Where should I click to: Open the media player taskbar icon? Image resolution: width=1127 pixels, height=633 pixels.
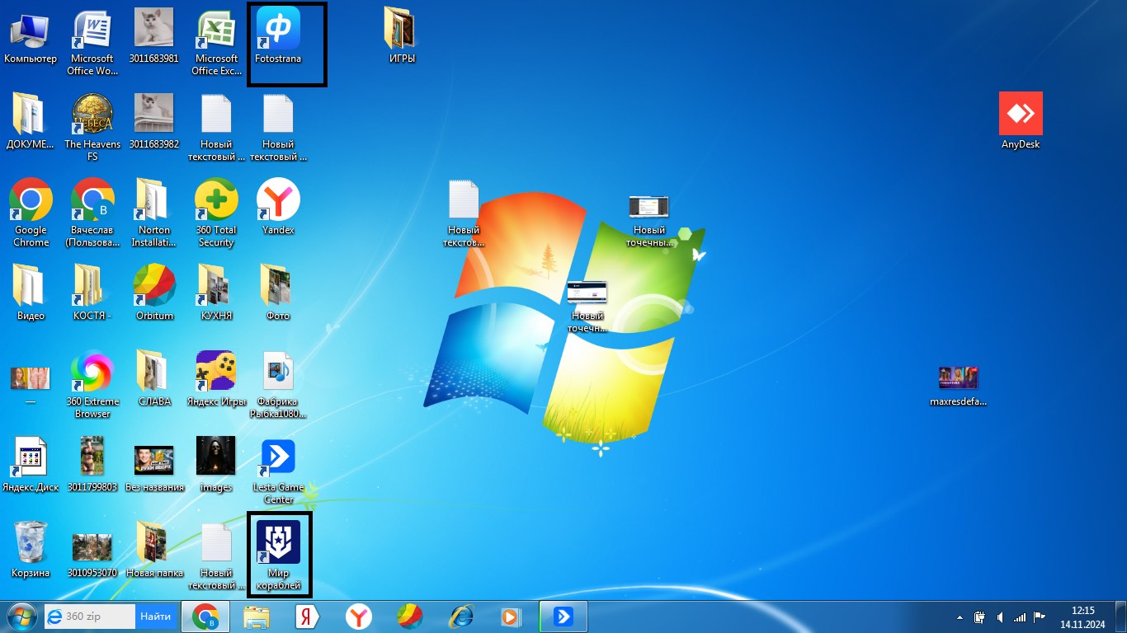[x=512, y=617]
